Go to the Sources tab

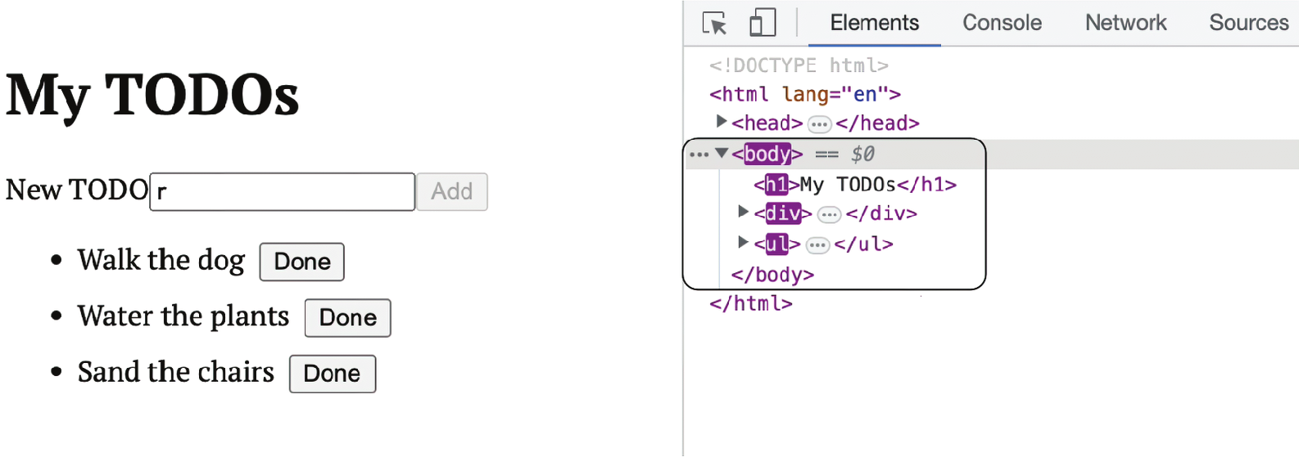(1248, 23)
